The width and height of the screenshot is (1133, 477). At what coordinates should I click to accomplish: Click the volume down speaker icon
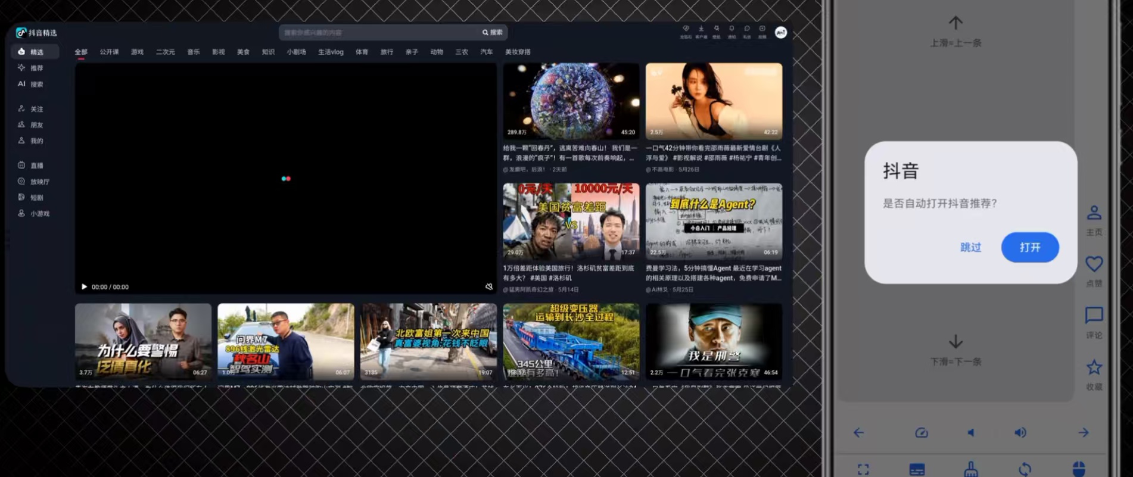tap(971, 433)
